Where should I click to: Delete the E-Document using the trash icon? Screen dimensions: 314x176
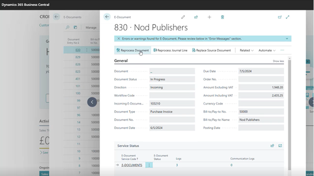click(x=222, y=17)
